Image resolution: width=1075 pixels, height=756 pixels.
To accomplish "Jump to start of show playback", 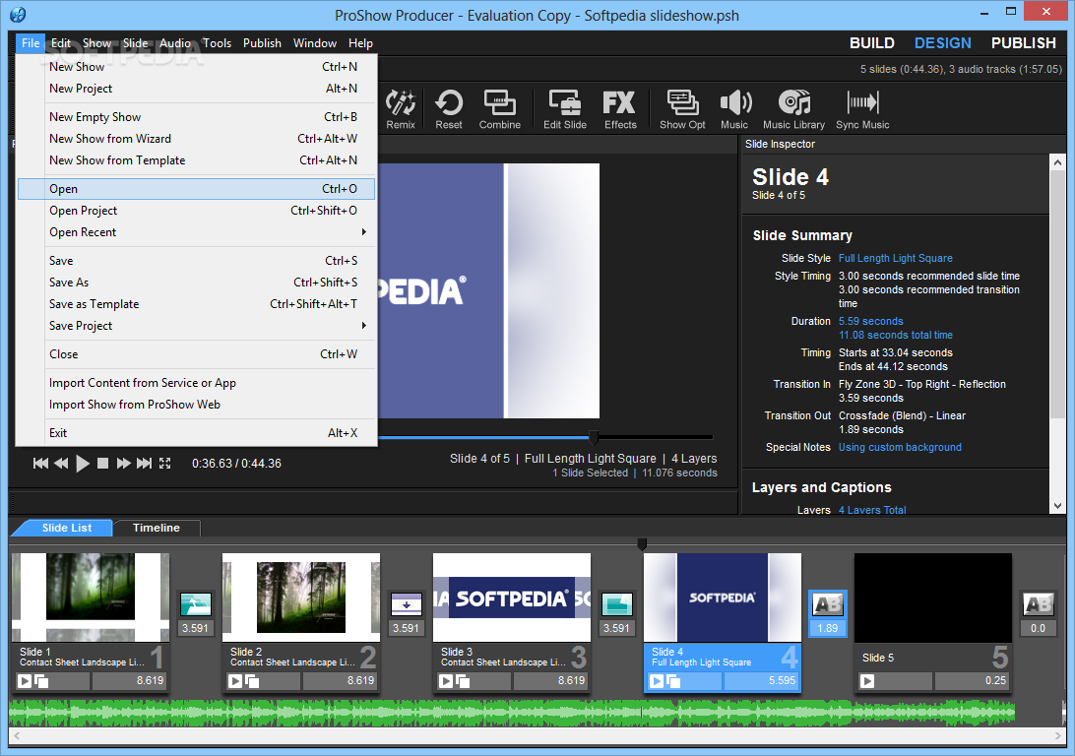I will pyautogui.click(x=40, y=464).
